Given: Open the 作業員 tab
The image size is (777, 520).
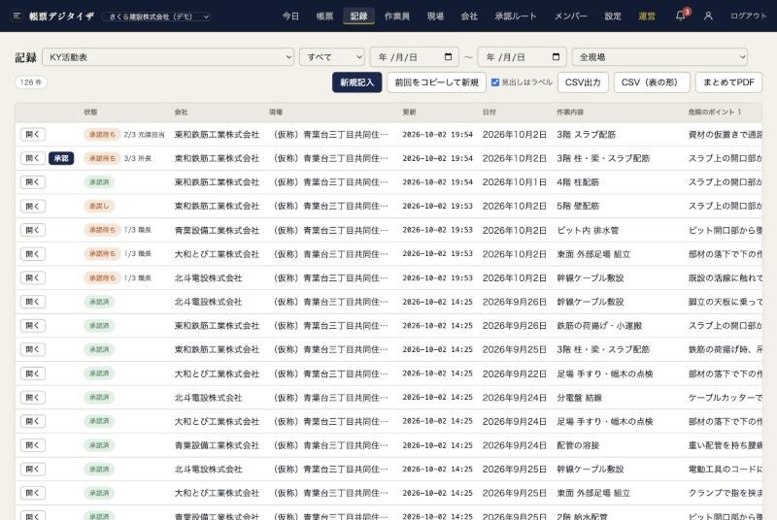Looking at the screenshot, I should pos(397,16).
